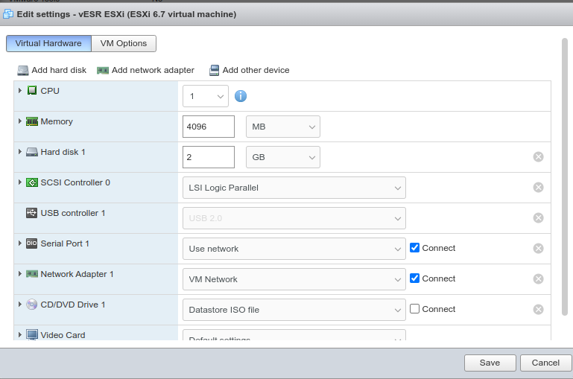Uncheck Connect for Serial Port 1

415,248
